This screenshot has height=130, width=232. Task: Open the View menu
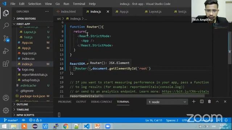coord(48,4)
